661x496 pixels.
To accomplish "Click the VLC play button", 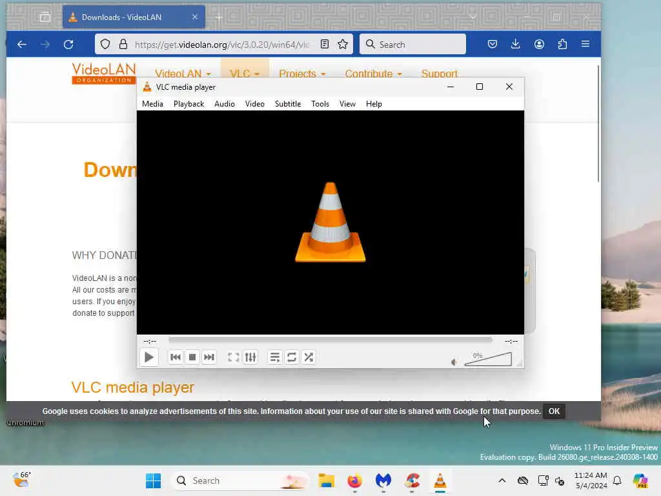I will pyautogui.click(x=149, y=357).
